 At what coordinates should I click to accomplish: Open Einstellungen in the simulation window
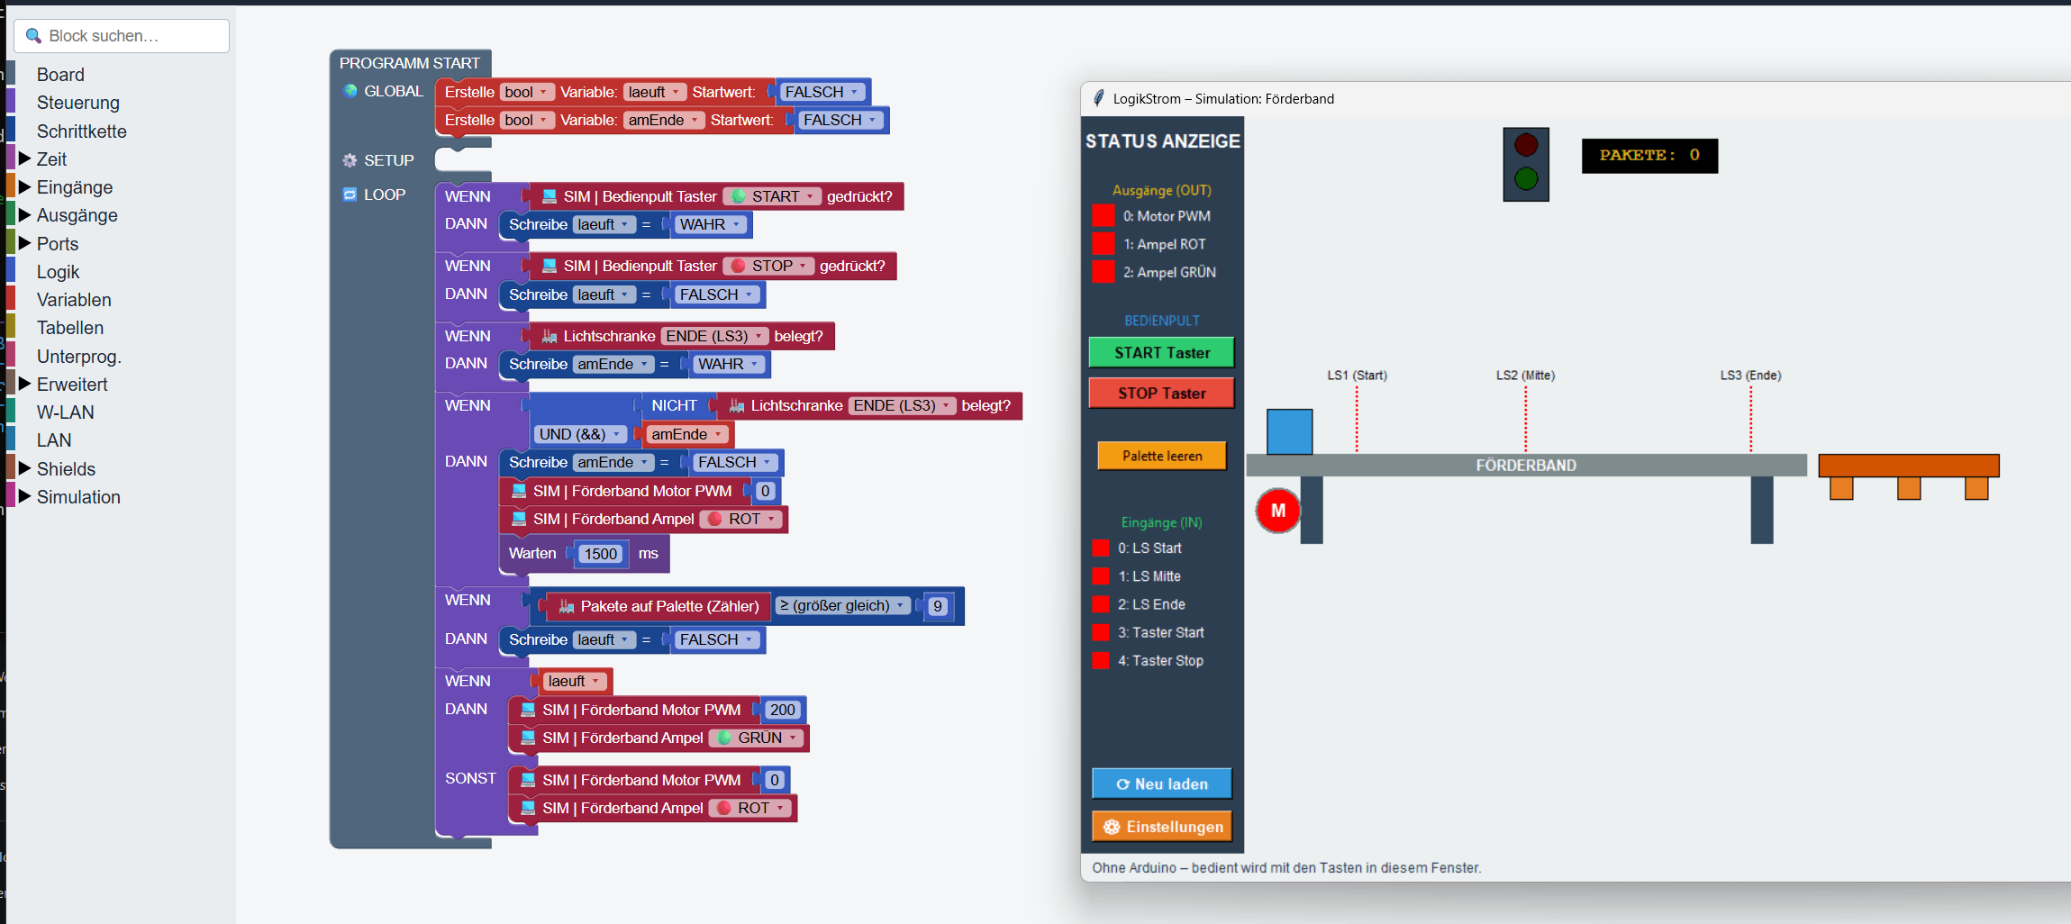[x=1162, y=827]
